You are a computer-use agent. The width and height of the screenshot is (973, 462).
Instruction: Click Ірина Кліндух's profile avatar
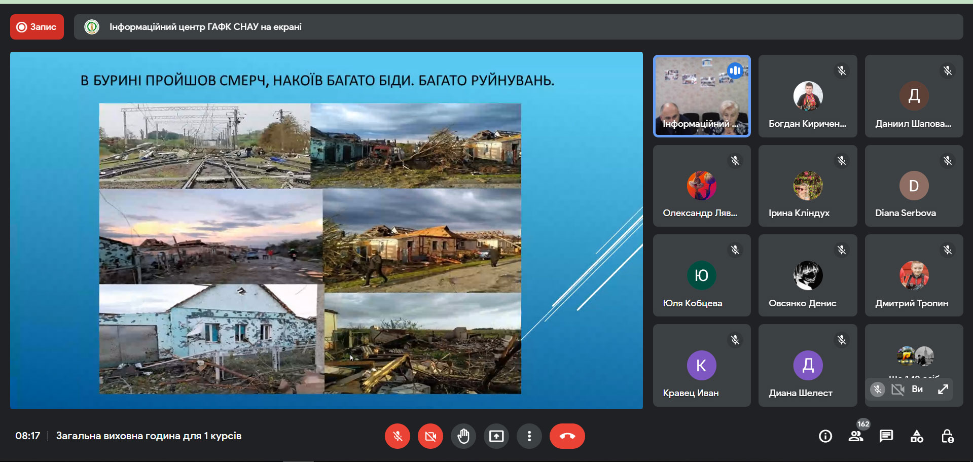pos(808,186)
